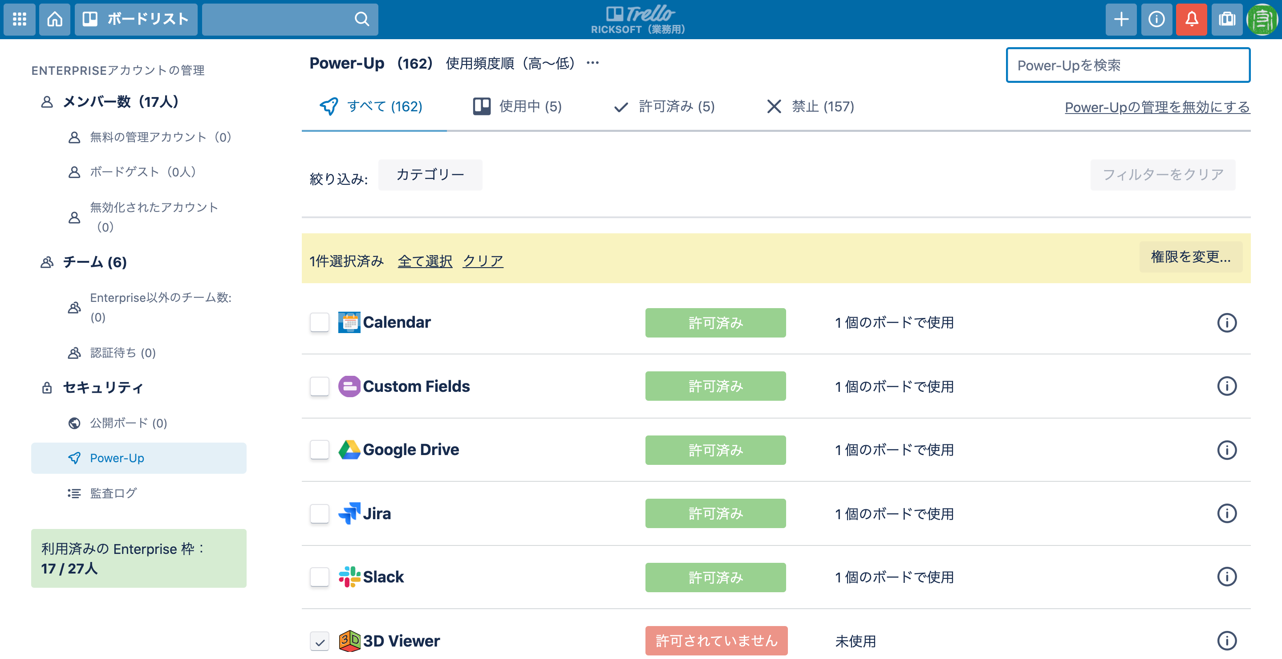The height and width of the screenshot is (659, 1282).
Task: Open the user avatar menu
Action: point(1262,20)
